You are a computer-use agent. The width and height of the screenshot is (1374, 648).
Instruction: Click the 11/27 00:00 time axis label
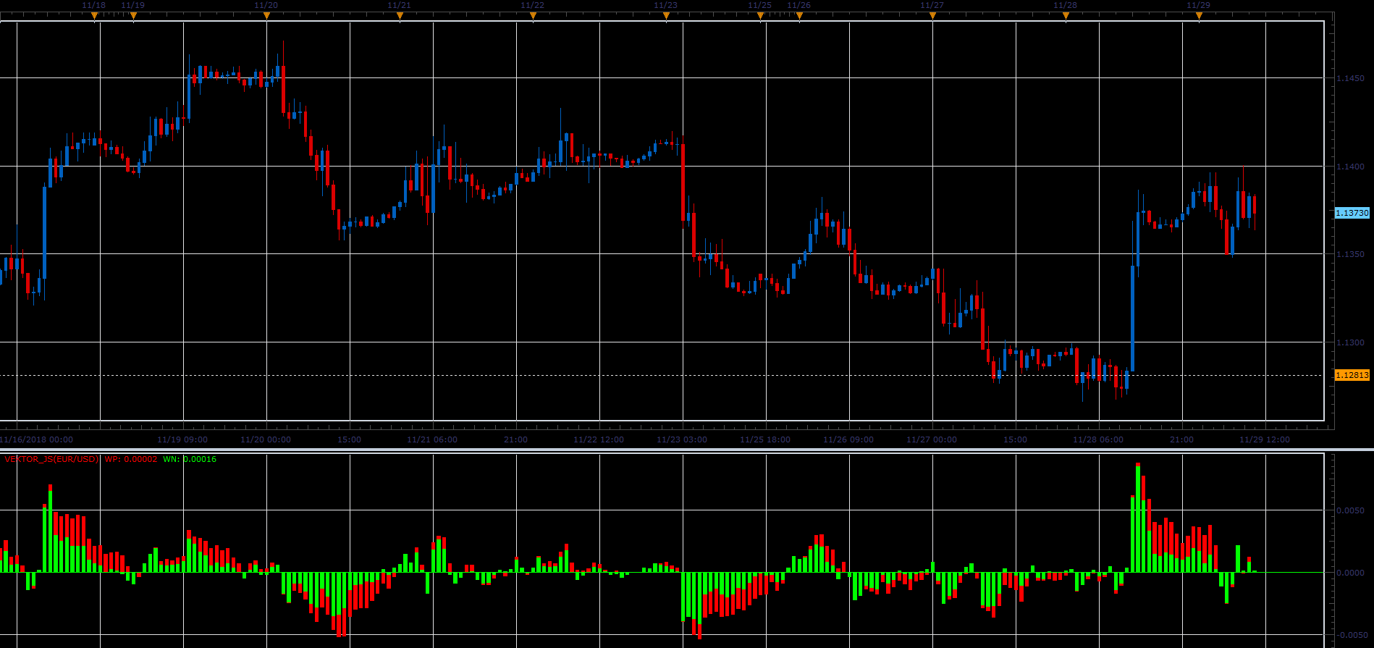pyautogui.click(x=932, y=439)
